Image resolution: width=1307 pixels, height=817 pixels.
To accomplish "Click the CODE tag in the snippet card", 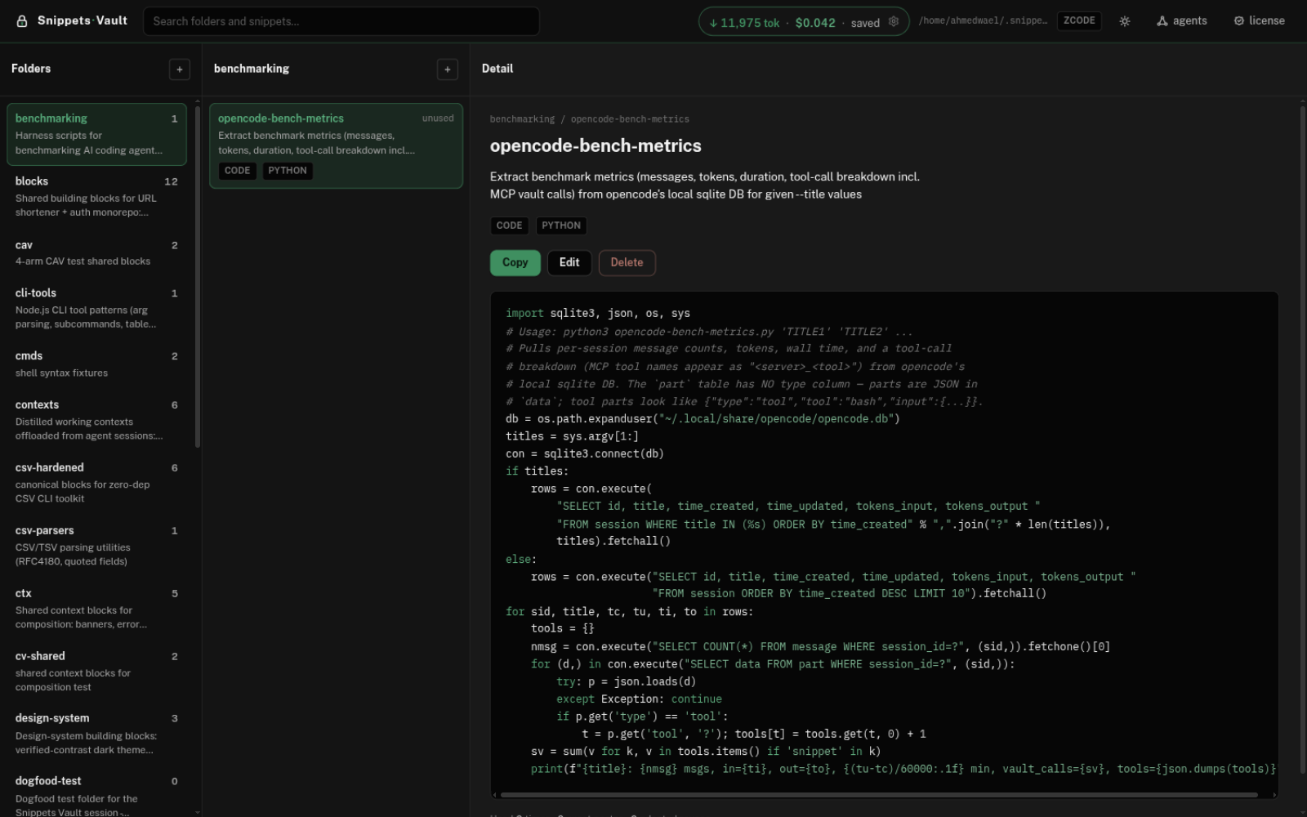I will point(237,171).
